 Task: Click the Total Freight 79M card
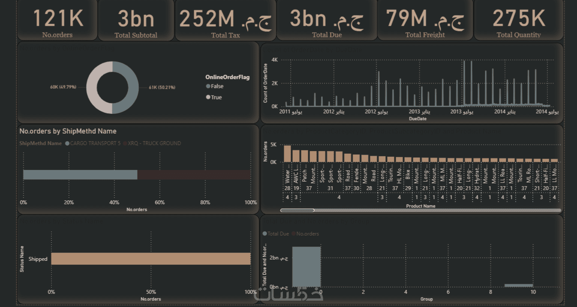click(425, 20)
